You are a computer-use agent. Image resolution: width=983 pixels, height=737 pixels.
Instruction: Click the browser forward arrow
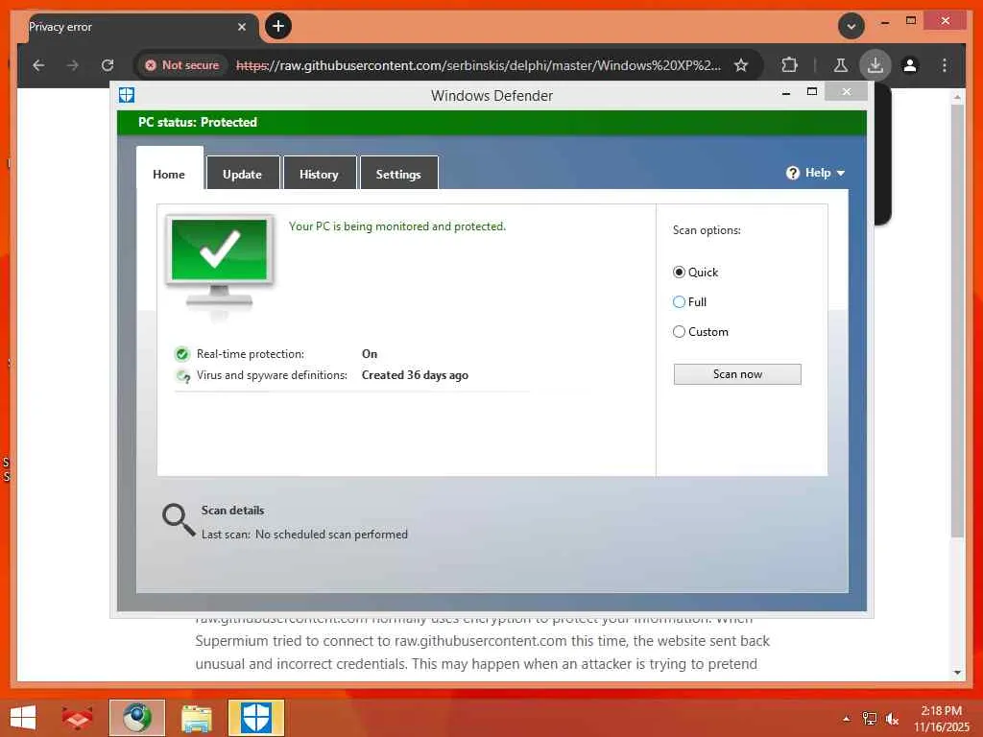click(73, 65)
